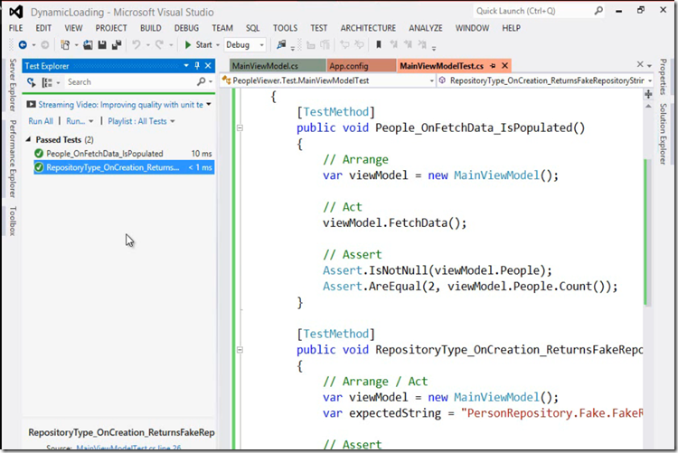Viewport: 678px width, 453px height.
Task: Open the Test Explorer window options dropdown
Action: (x=186, y=65)
